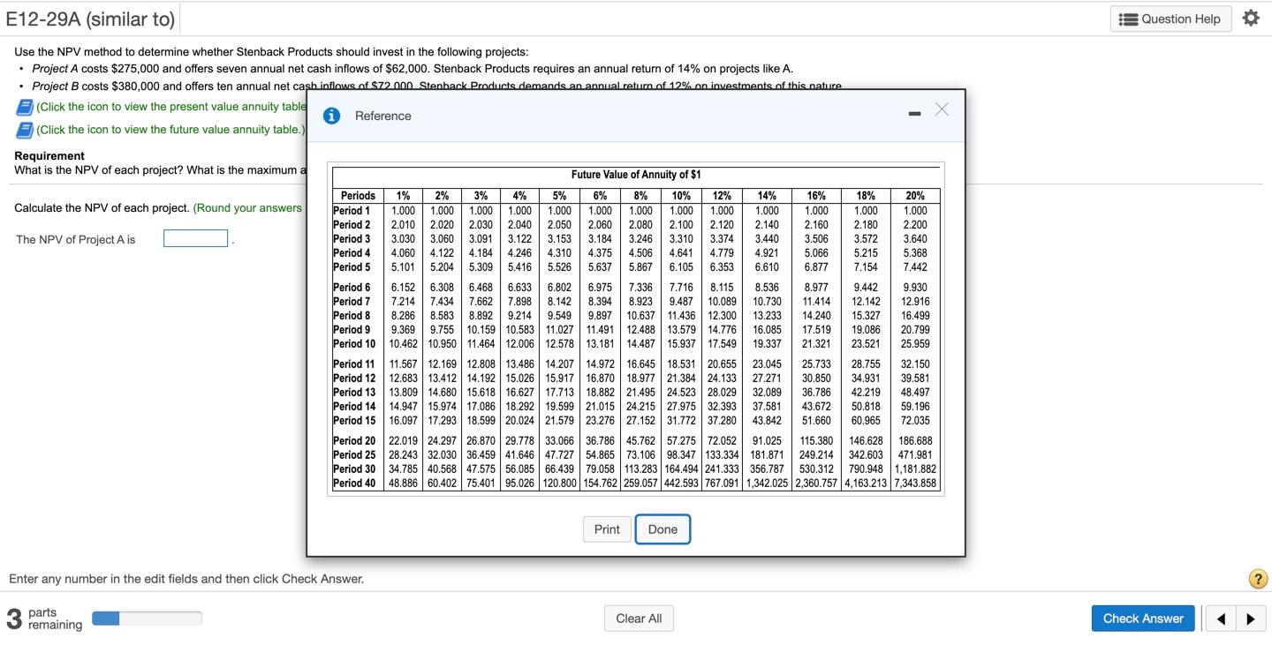Click the Print button
The image size is (1272, 645).
click(607, 529)
